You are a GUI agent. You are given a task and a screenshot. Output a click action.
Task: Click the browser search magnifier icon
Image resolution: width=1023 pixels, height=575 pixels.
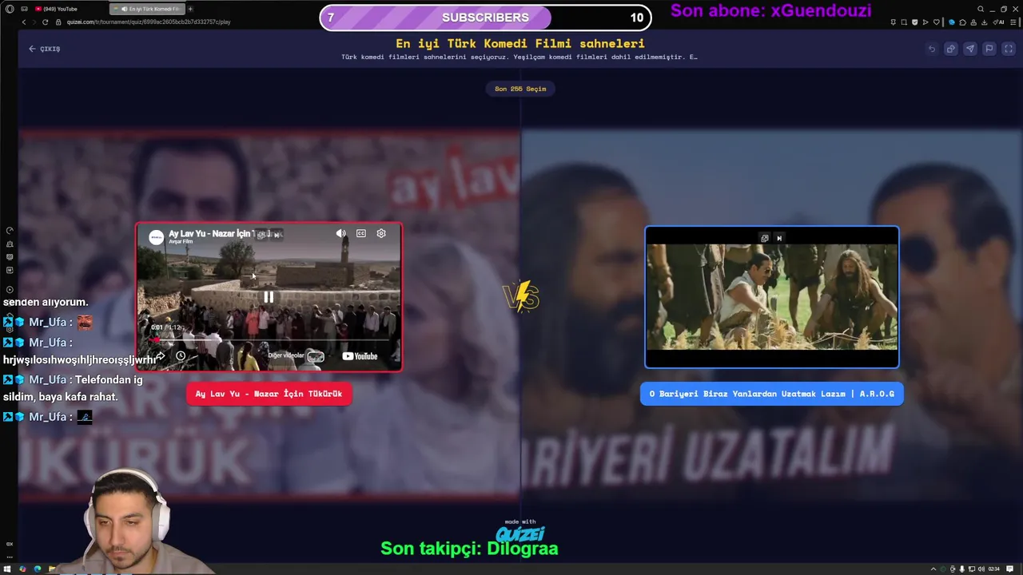pos(981,9)
